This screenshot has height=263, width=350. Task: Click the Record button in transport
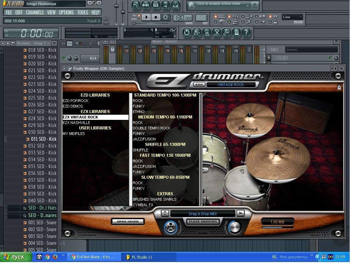point(165,17)
